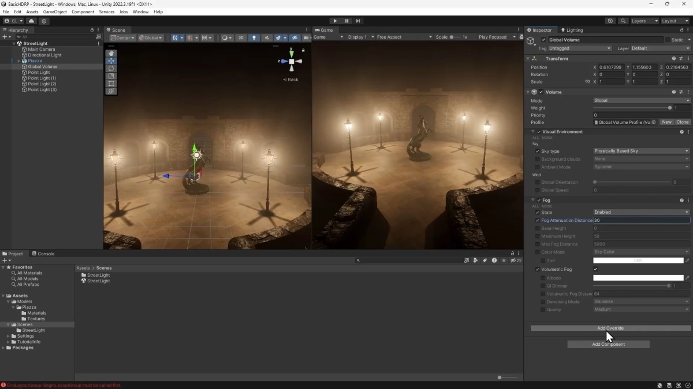Open the Transform component help icon
The width and height of the screenshot is (693, 389).
pyautogui.click(x=674, y=58)
